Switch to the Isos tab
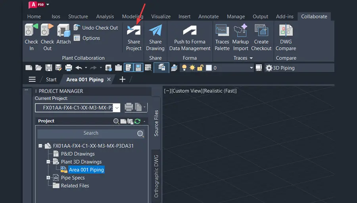357x203 pixels. pos(56,17)
